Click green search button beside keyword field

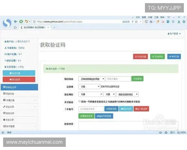pos(137,79)
